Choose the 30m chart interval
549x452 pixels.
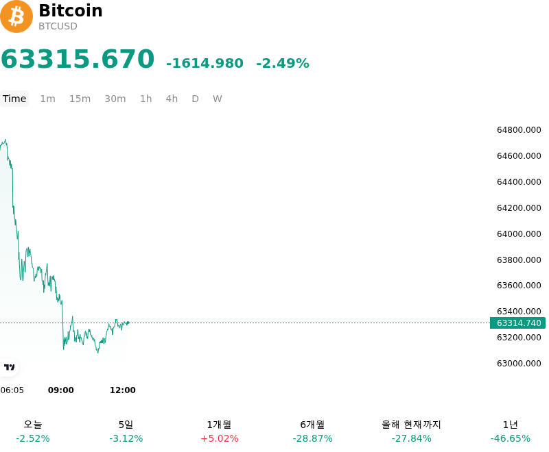pyautogui.click(x=115, y=99)
